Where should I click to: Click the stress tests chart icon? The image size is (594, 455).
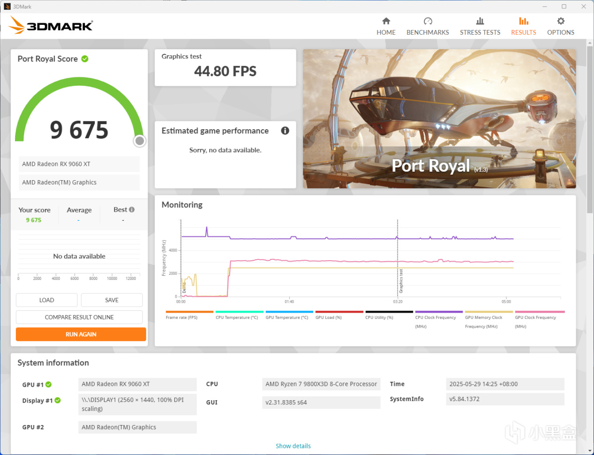(480, 21)
